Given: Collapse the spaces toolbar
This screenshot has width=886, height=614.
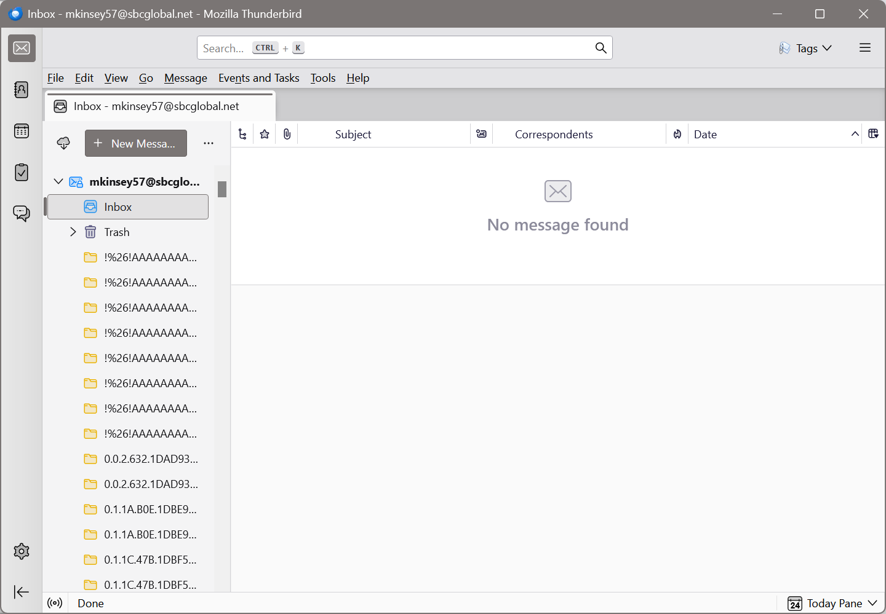Looking at the screenshot, I should pyautogui.click(x=22, y=592).
